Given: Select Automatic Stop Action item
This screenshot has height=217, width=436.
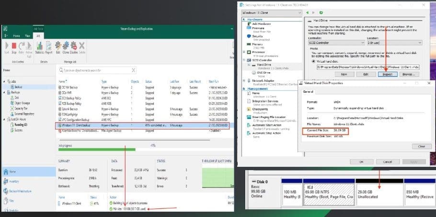Looking at the screenshot, I should pyautogui.click(x=266, y=133).
